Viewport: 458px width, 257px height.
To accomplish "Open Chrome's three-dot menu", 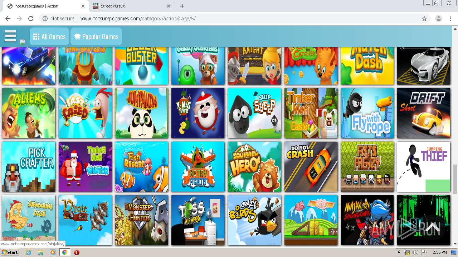I will pyautogui.click(x=450, y=19).
